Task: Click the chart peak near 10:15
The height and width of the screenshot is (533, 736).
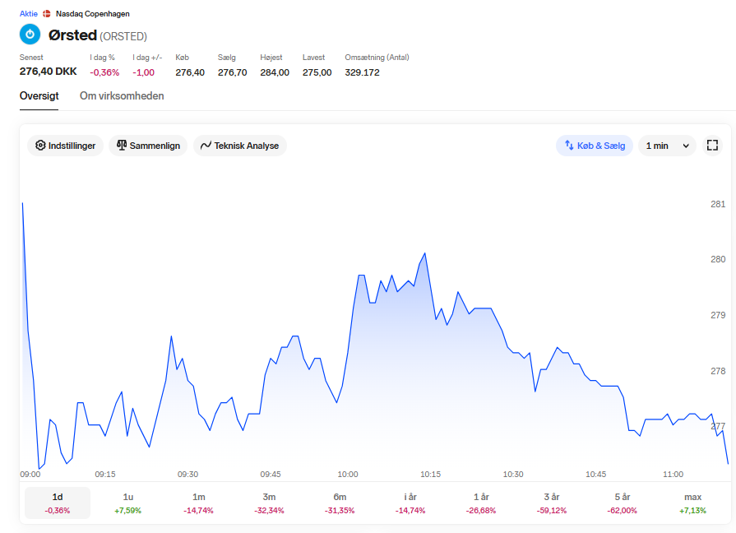Action: point(425,253)
